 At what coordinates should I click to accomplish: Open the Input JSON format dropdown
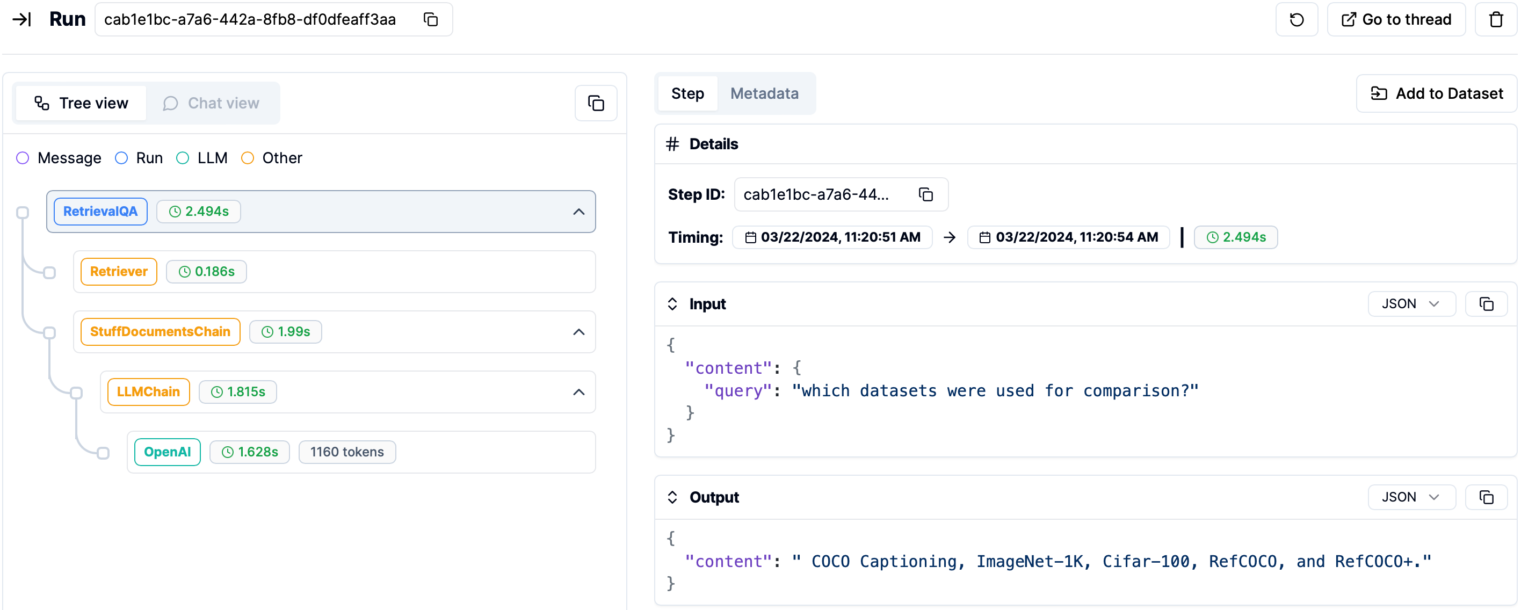coord(1410,303)
